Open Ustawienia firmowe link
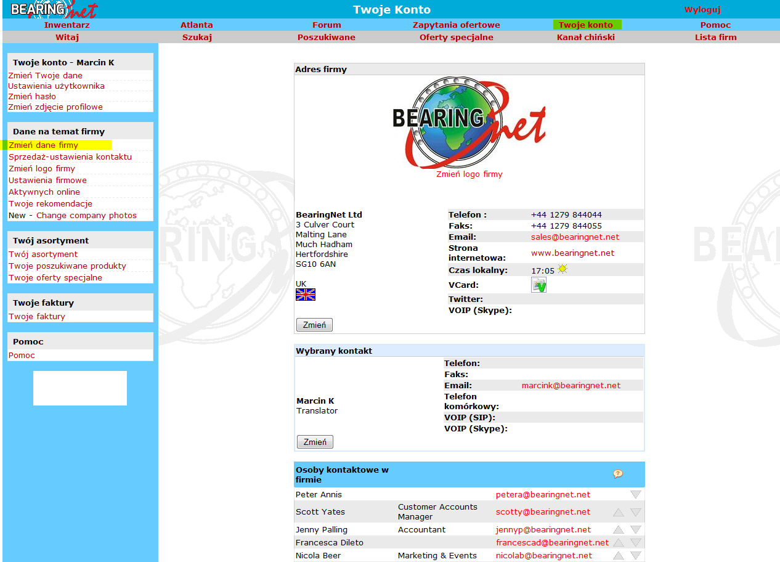 (x=48, y=181)
